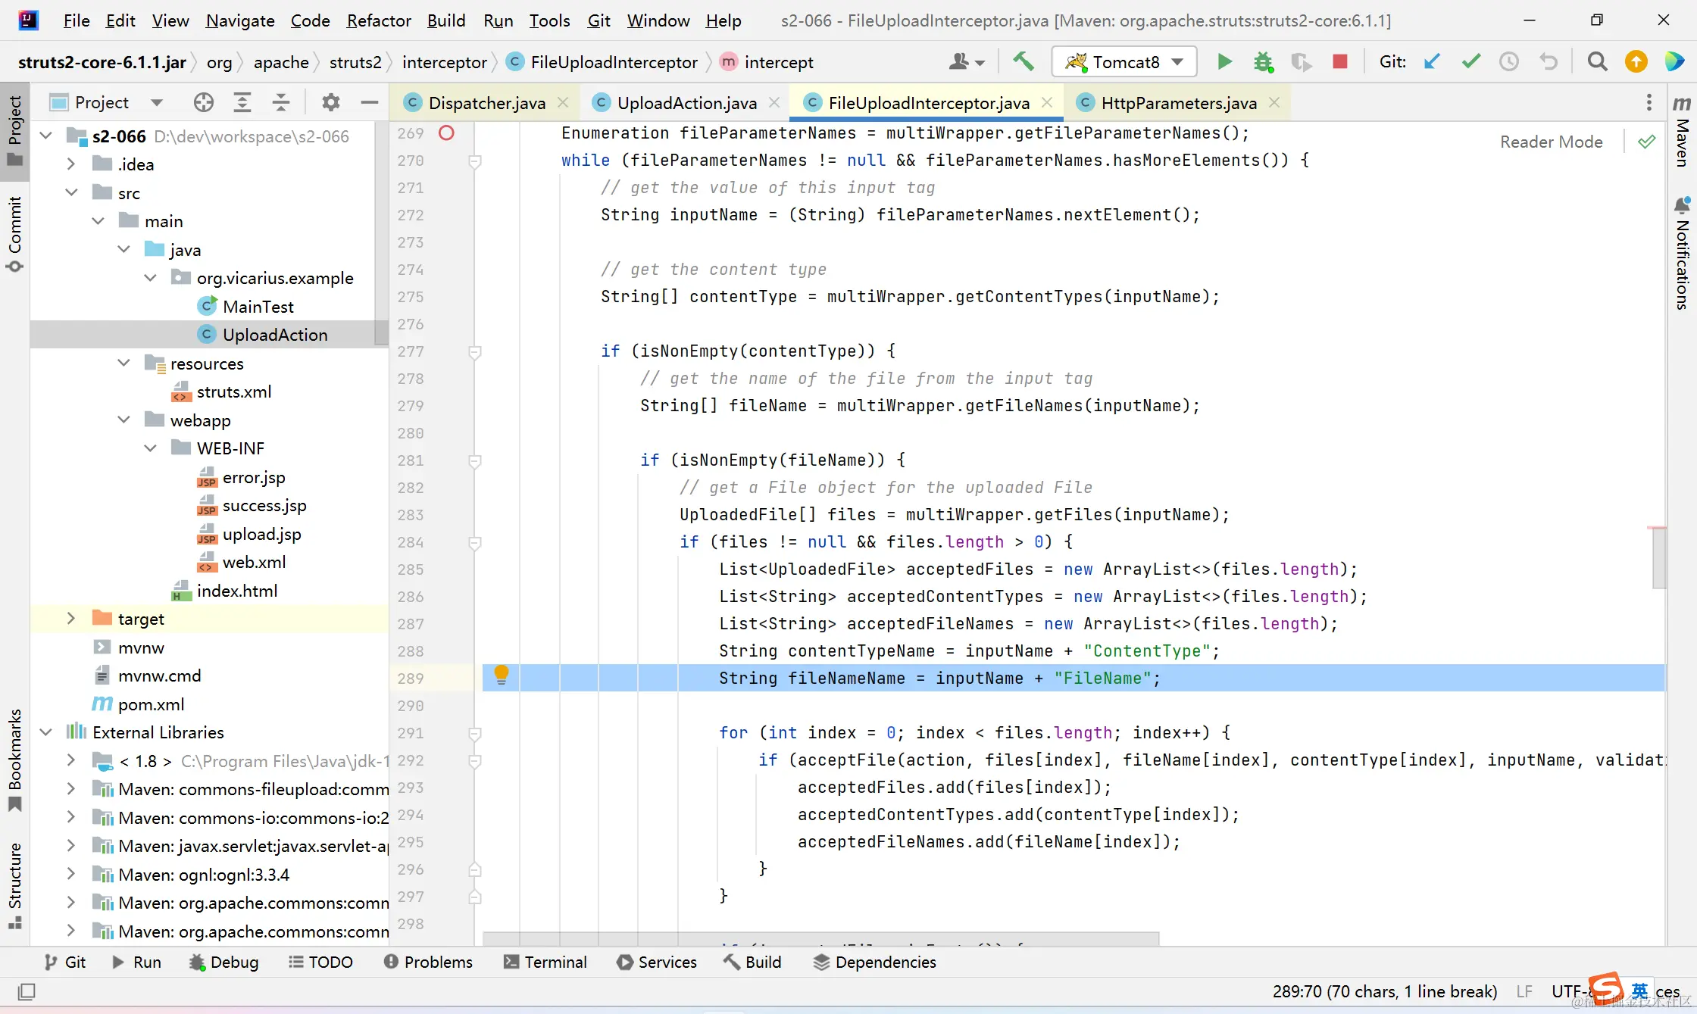1697x1014 pixels.
Task: Switch to the Dispatcher.java tab
Action: [486, 103]
